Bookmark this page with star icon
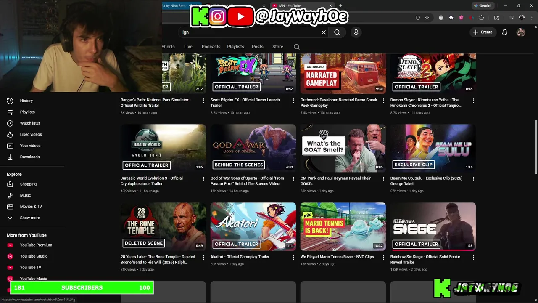The image size is (538, 303). (427, 18)
